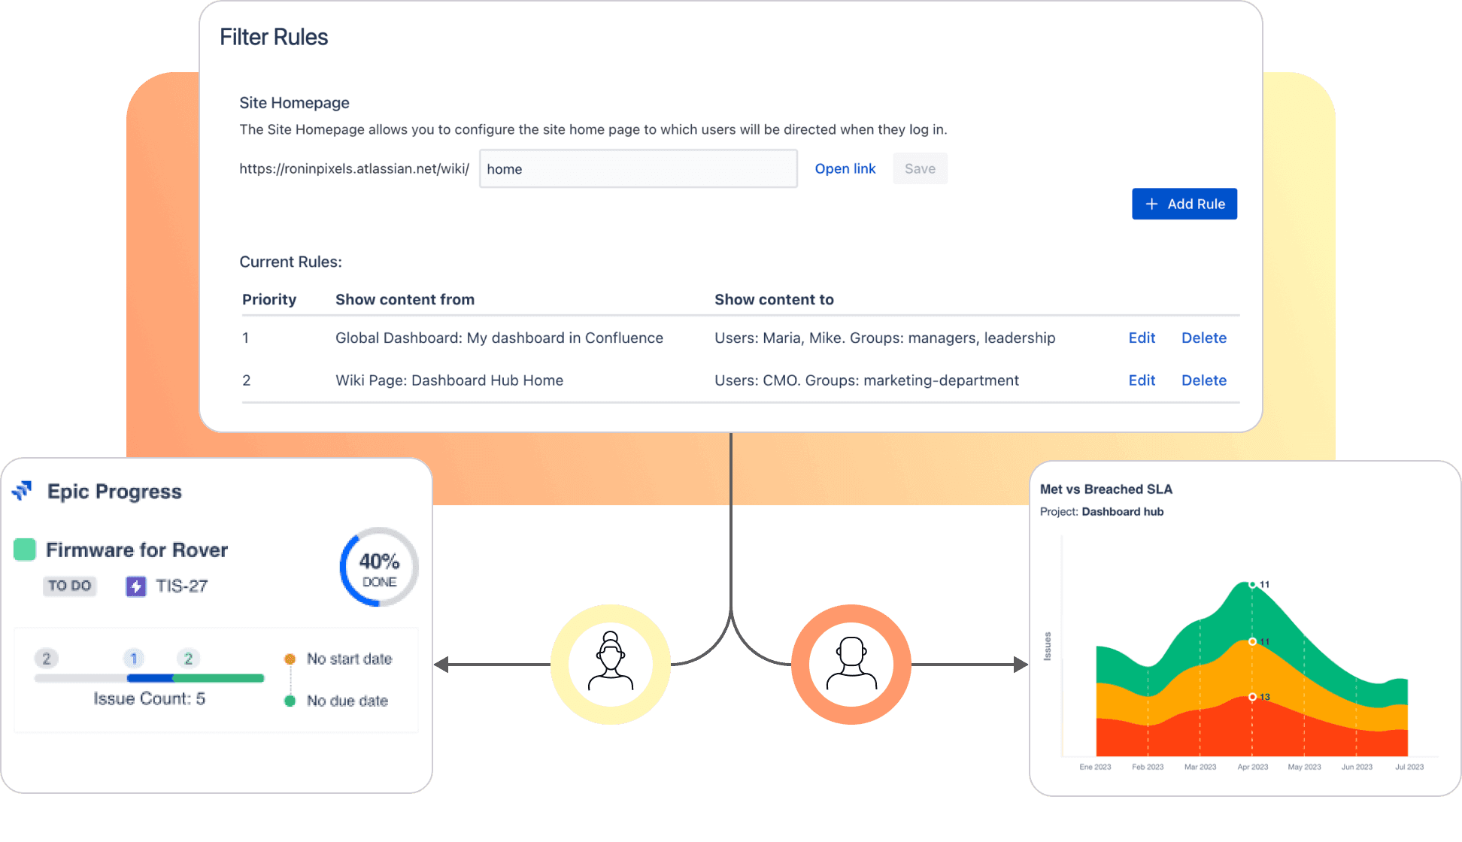
Task: Click the Show content to column header
Action: [774, 299]
